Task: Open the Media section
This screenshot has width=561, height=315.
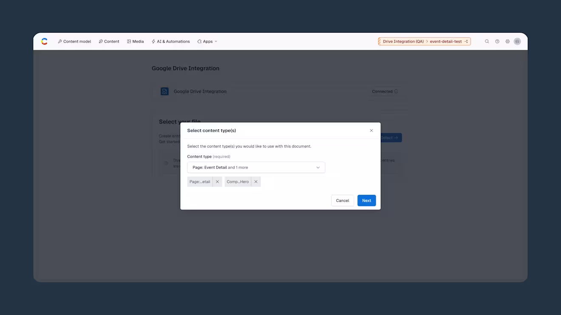Action: pyautogui.click(x=136, y=42)
